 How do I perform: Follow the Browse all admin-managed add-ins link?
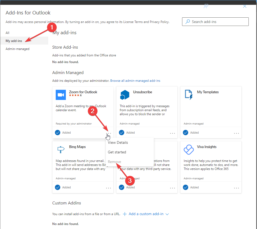coord(135,81)
